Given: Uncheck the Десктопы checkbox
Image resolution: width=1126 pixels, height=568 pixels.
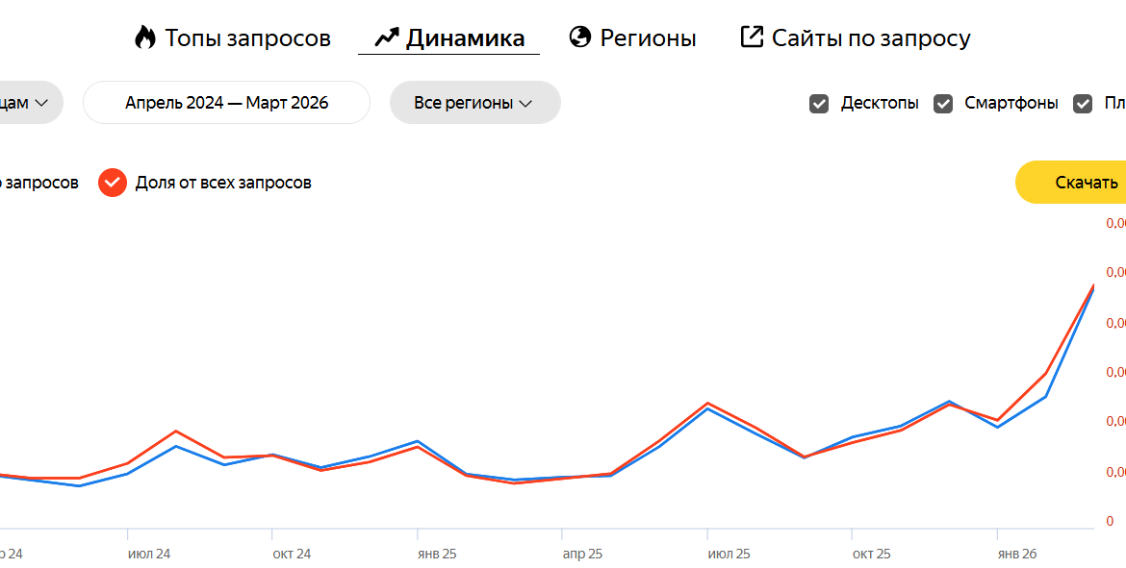Looking at the screenshot, I should (x=819, y=104).
